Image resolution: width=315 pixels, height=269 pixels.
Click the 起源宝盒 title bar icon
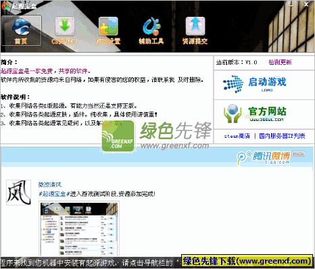[x=5, y=6]
